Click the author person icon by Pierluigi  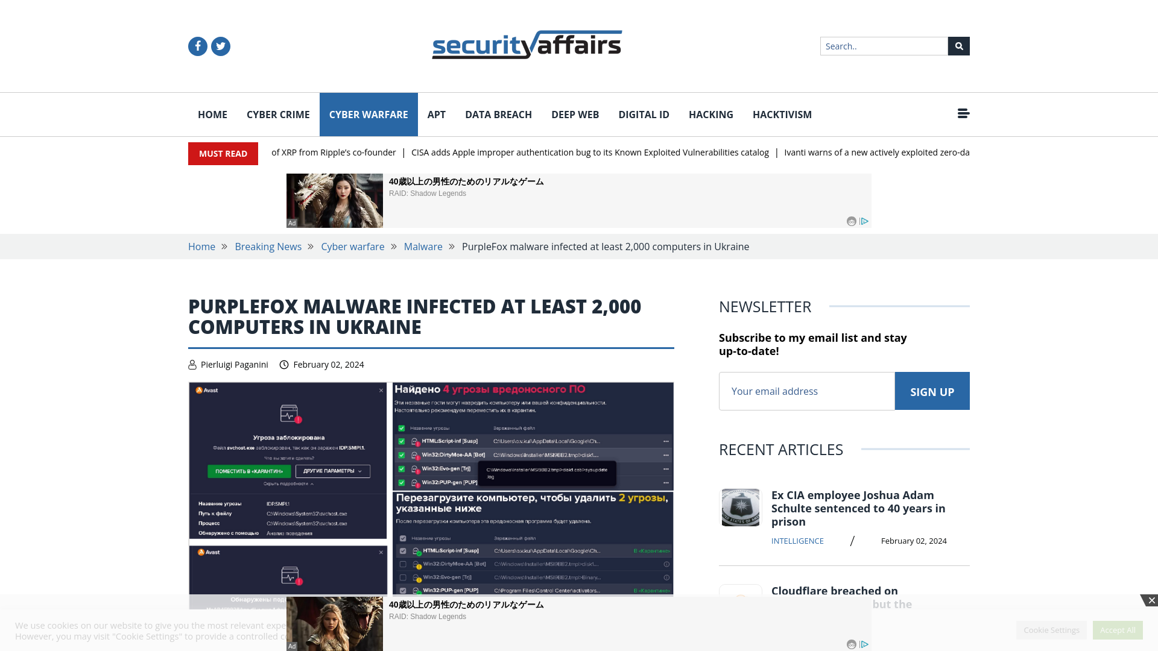pos(192,364)
